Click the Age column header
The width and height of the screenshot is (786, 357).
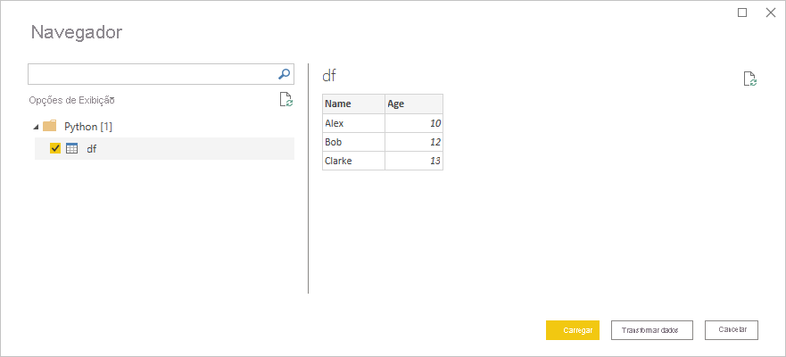click(413, 104)
